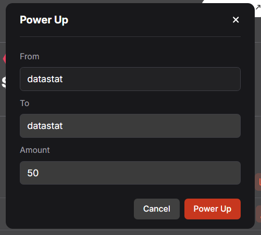Click the Amount field label
Viewport: 261px width, 235px height.
pos(35,150)
